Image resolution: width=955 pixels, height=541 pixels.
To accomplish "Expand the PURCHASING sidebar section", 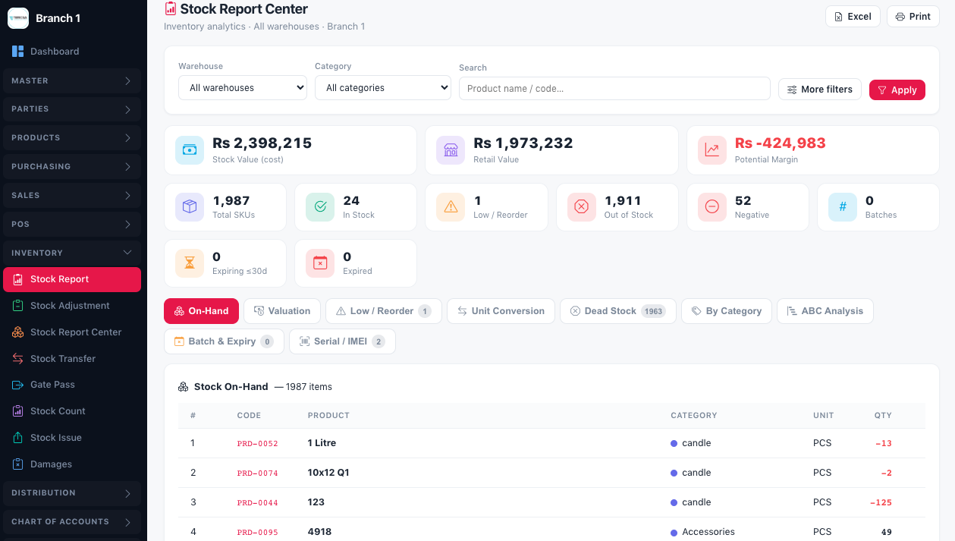I will click(x=72, y=167).
